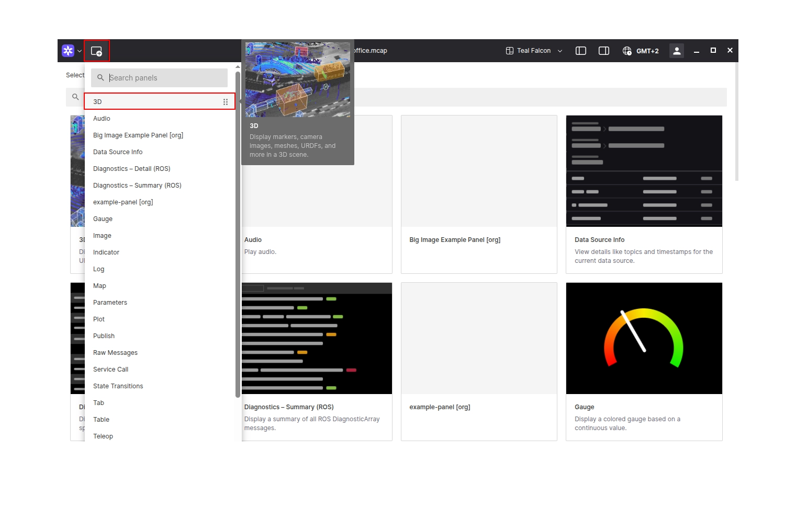Choose Plot in the panel list

tap(99, 319)
